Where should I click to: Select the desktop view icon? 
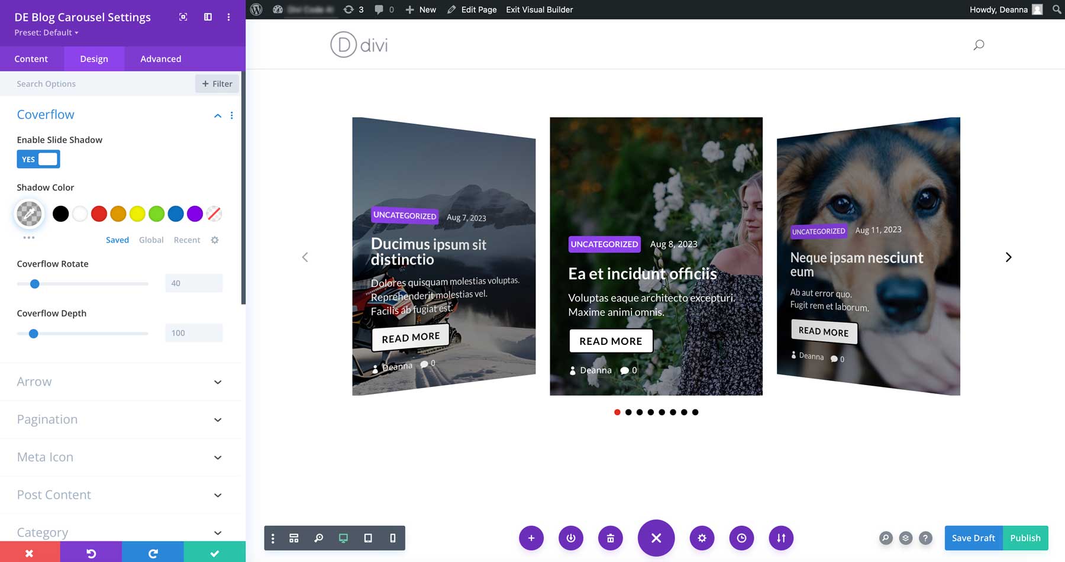point(343,538)
